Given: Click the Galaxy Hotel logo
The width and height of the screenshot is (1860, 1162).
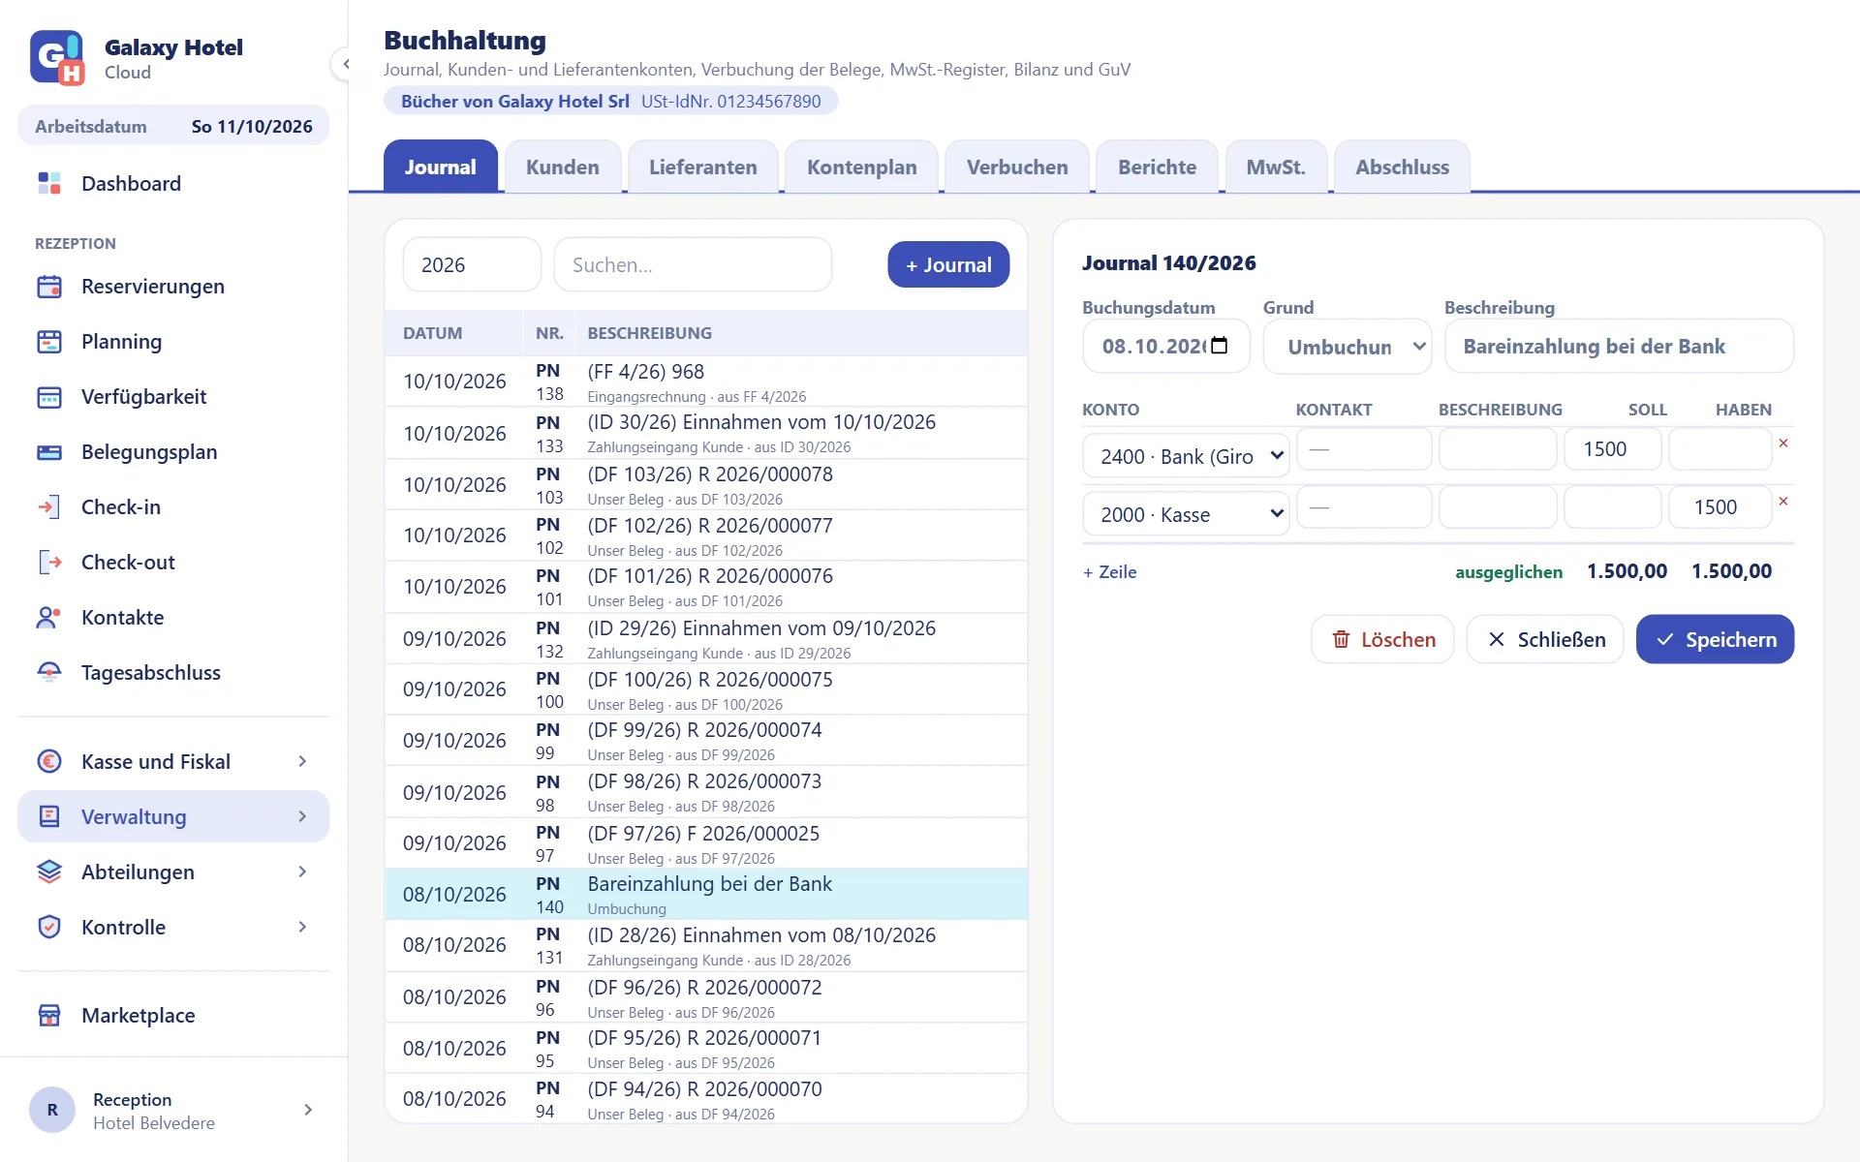Looking at the screenshot, I should (x=57, y=58).
